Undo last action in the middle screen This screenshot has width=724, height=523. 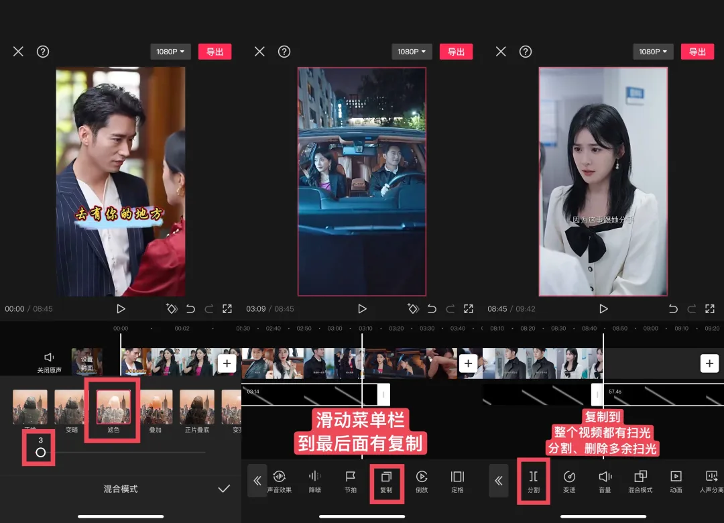(432, 308)
